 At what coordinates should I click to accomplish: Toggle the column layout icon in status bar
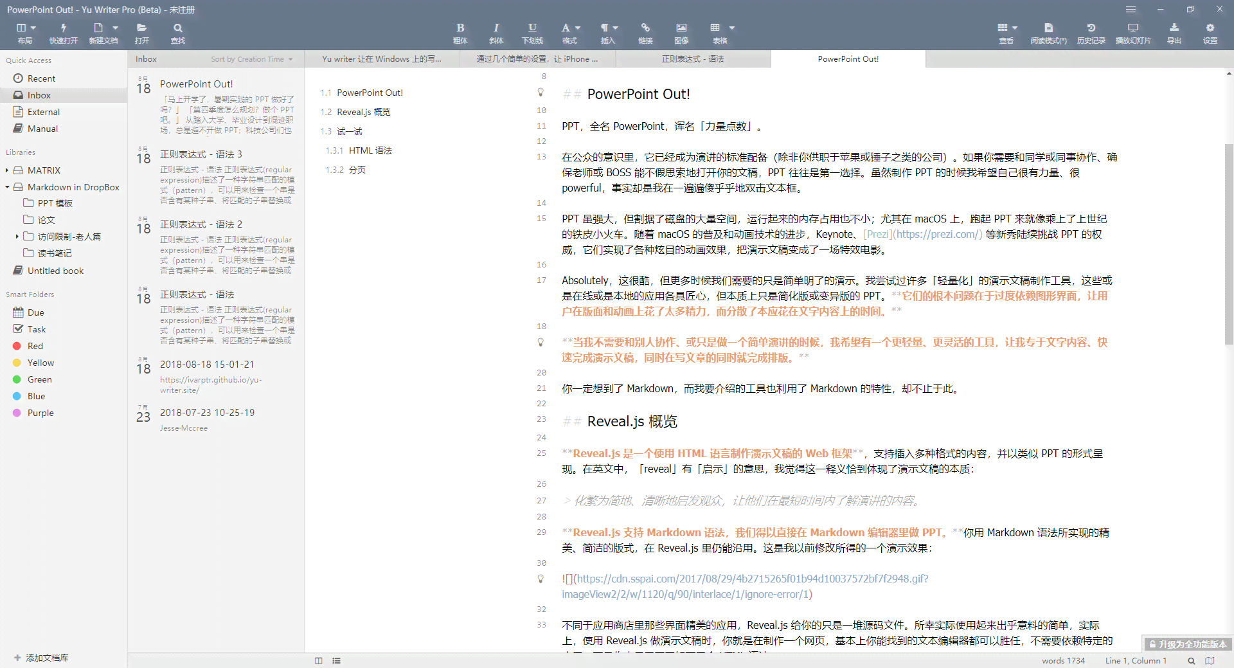click(318, 661)
